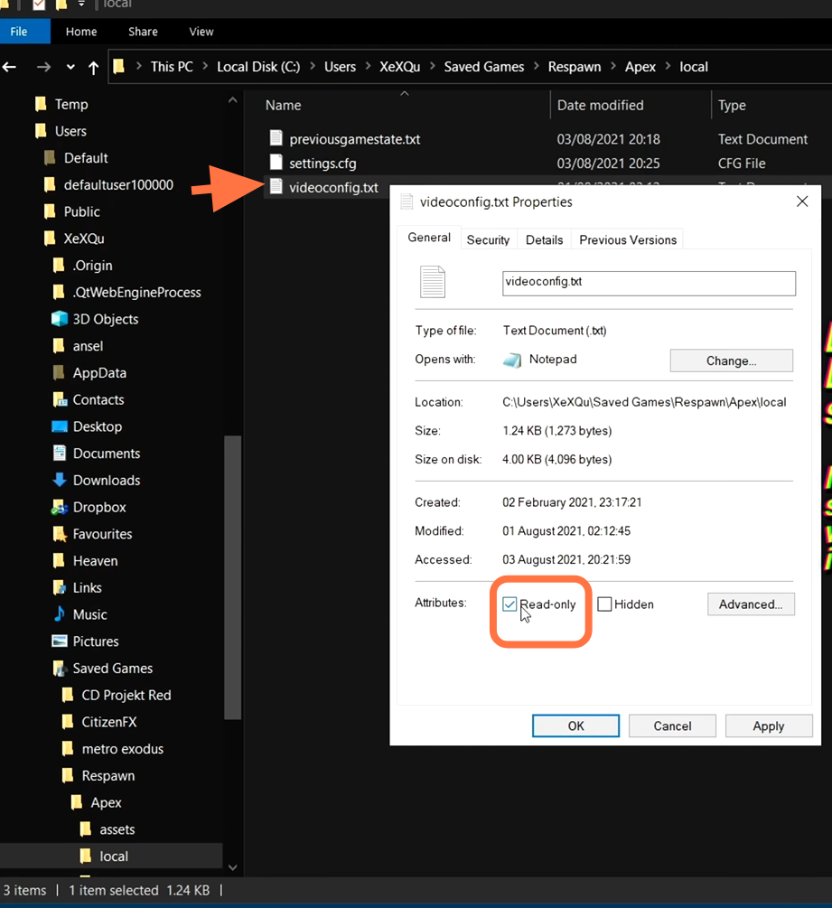Viewport: 832px width, 908px height.
Task: Click navigation pane scrollbar thumb
Action: [233, 576]
